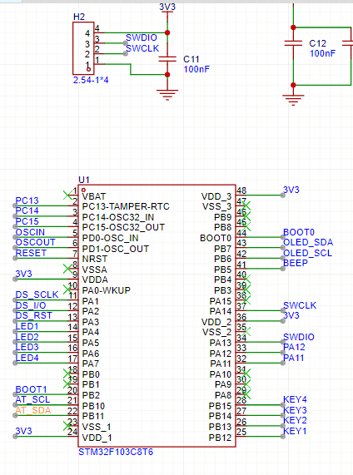
Task: Select the STM32F103C8T6 part name label
Action: coord(116,452)
